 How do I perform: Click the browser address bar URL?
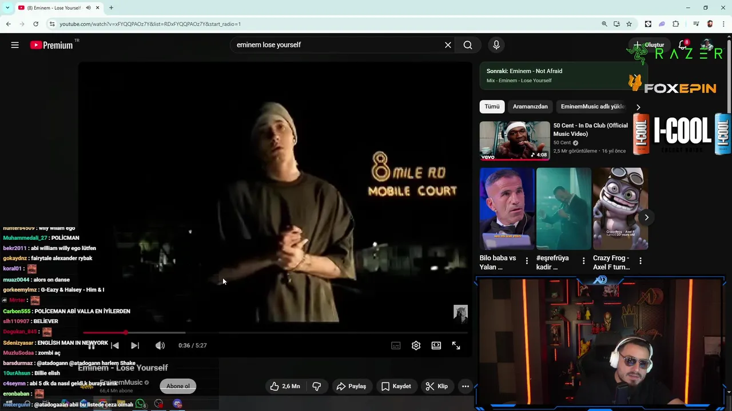pyautogui.click(x=150, y=24)
